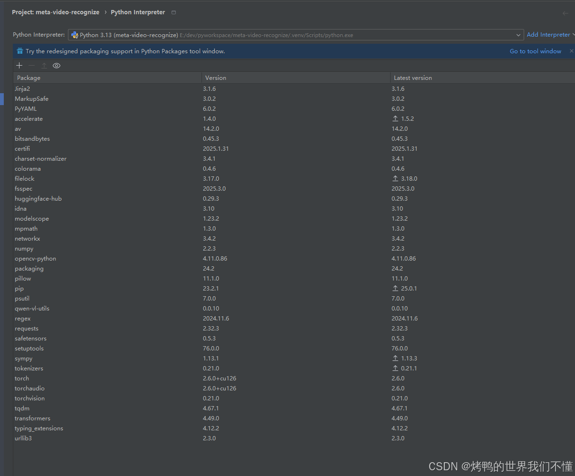575x476 pixels.
Task: Select the urllib3 package row
Action: pyautogui.click(x=294, y=438)
